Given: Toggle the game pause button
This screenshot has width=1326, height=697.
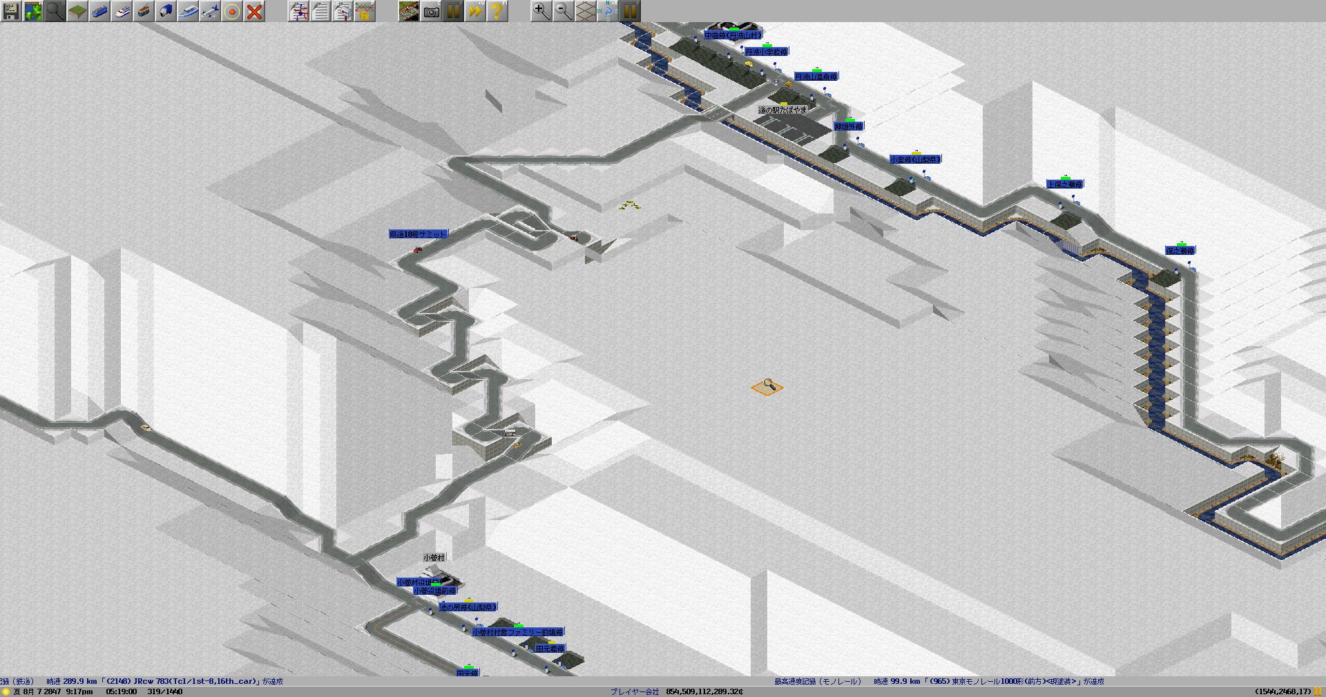Looking at the screenshot, I should [x=453, y=11].
